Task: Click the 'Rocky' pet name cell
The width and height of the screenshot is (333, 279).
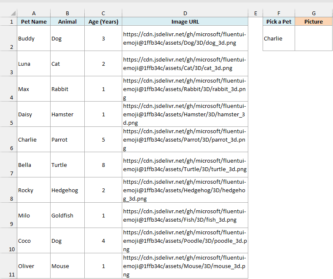Action: [x=34, y=190]
